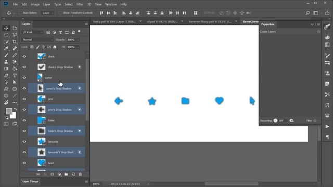Screen dimensions: 333x187
Task: Select the Healing Brush tool
Action: pos(15,48)
